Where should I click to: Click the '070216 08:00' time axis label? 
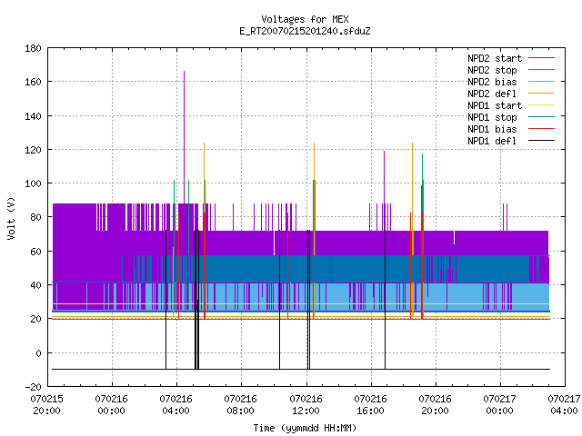pos(240,405)
